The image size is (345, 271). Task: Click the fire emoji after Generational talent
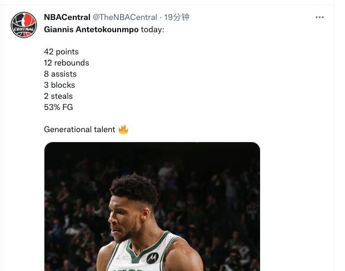pos(123,129)
